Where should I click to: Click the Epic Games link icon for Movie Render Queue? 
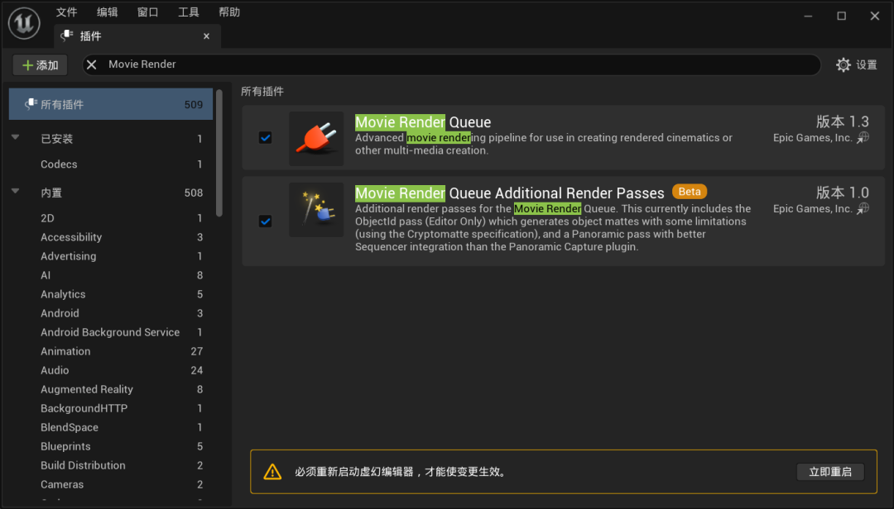tap(863, 138)
